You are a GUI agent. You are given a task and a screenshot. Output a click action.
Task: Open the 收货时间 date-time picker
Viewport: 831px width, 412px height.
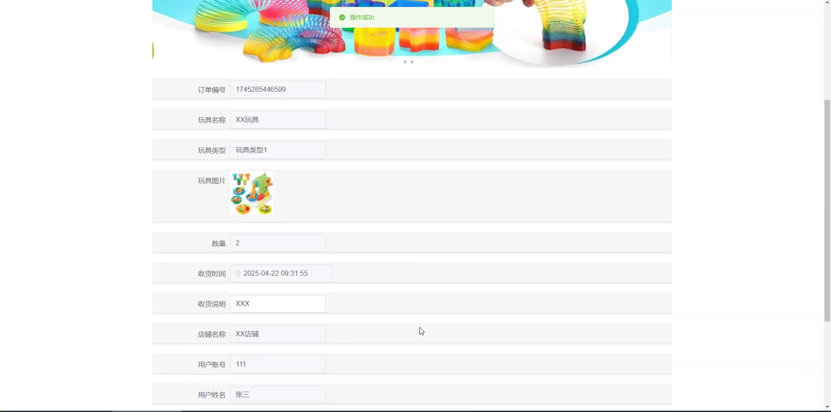click(x=281, y=274)
